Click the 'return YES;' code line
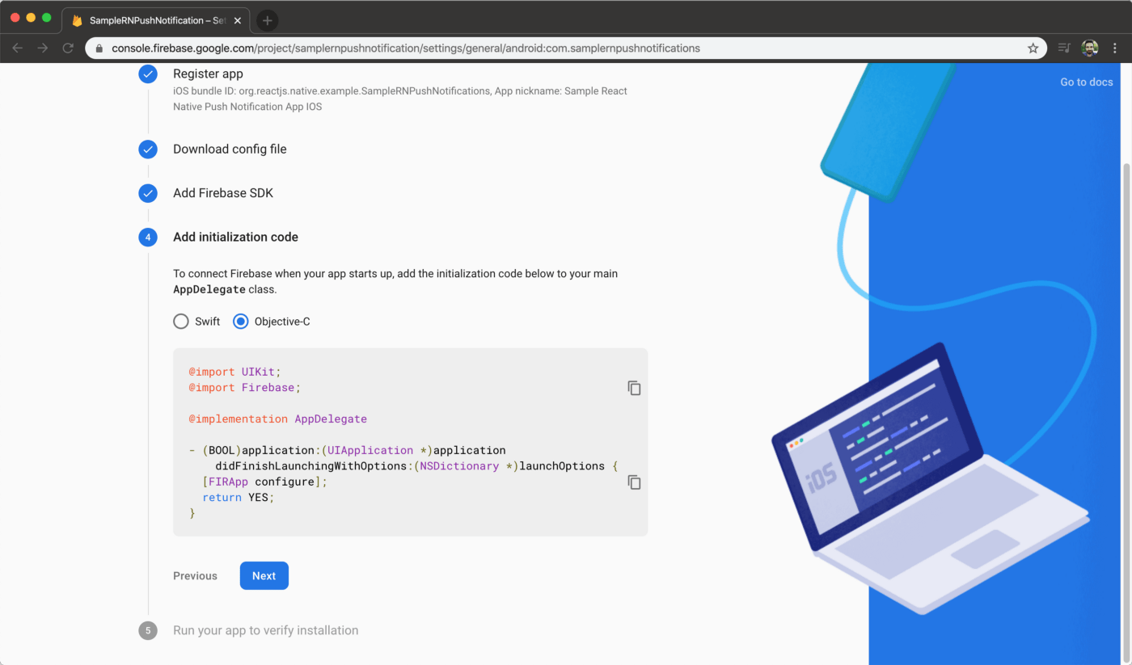 239,498
